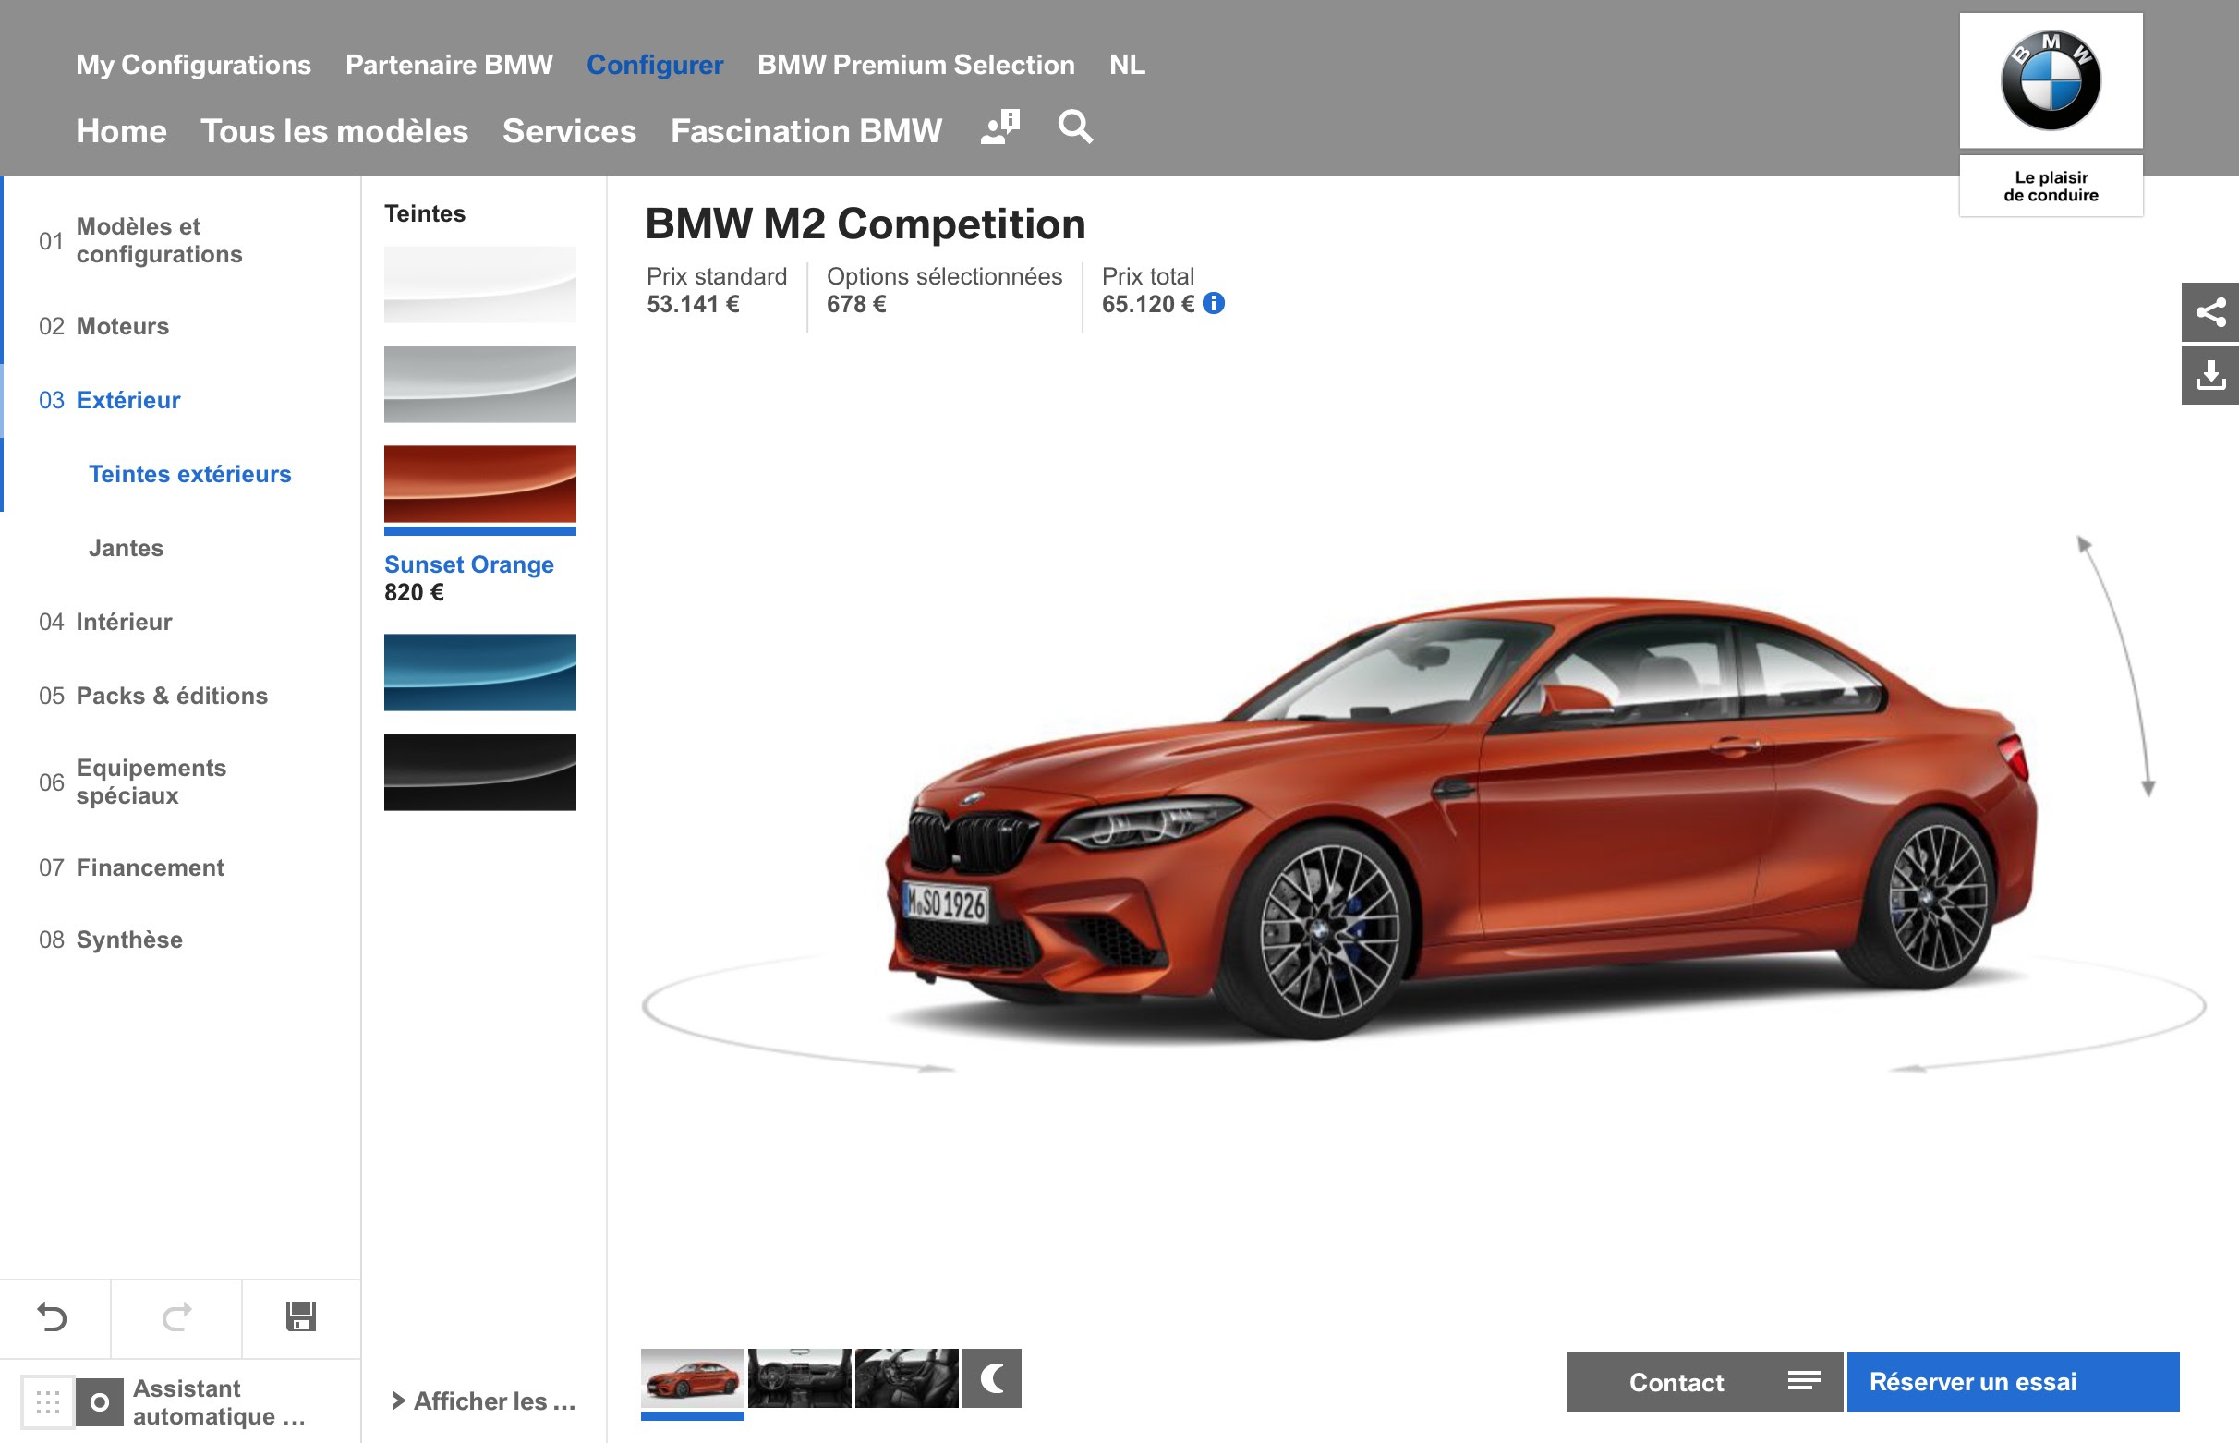Image resolution: width=2239 pixels, height=1443 pixels.
Task: Open the Contact menu lines dropdown
Action: click(x=1803, y=1381)
